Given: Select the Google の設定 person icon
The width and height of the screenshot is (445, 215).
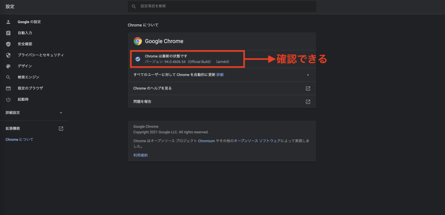Looking at the screenshot, I should pyautogui.click(x=8, y=22).
